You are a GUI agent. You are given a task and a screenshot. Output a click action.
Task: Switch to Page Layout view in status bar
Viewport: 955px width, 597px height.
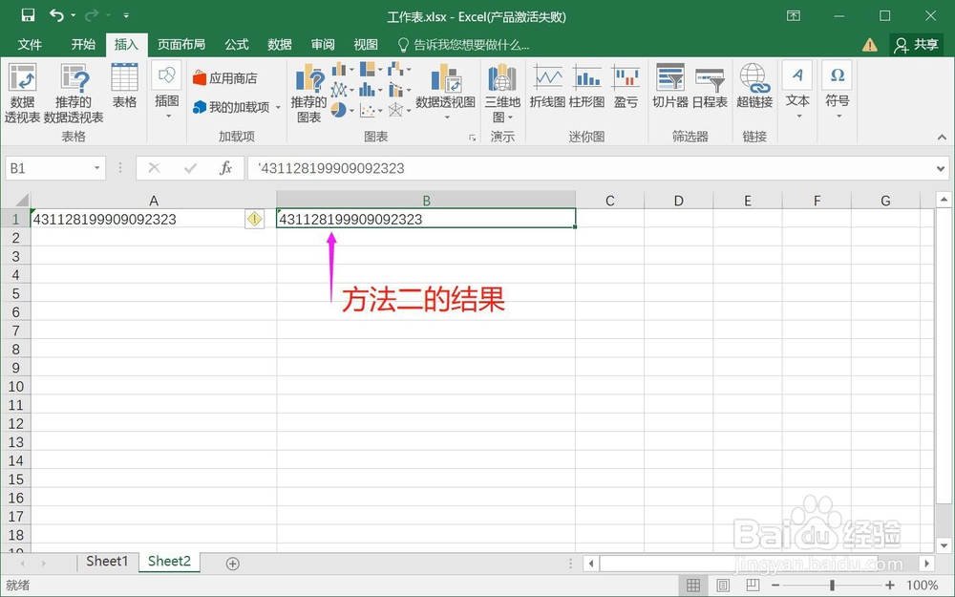click(720, 585)
